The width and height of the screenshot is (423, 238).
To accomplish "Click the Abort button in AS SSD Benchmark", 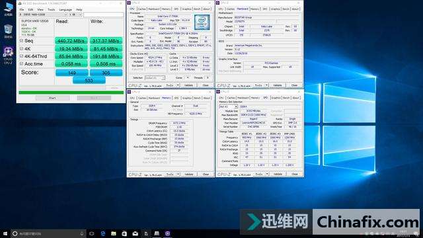I will (94, 98).
